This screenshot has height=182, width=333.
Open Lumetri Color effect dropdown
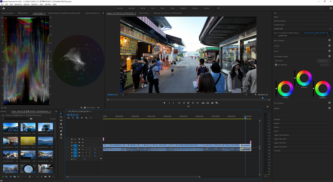297,36
